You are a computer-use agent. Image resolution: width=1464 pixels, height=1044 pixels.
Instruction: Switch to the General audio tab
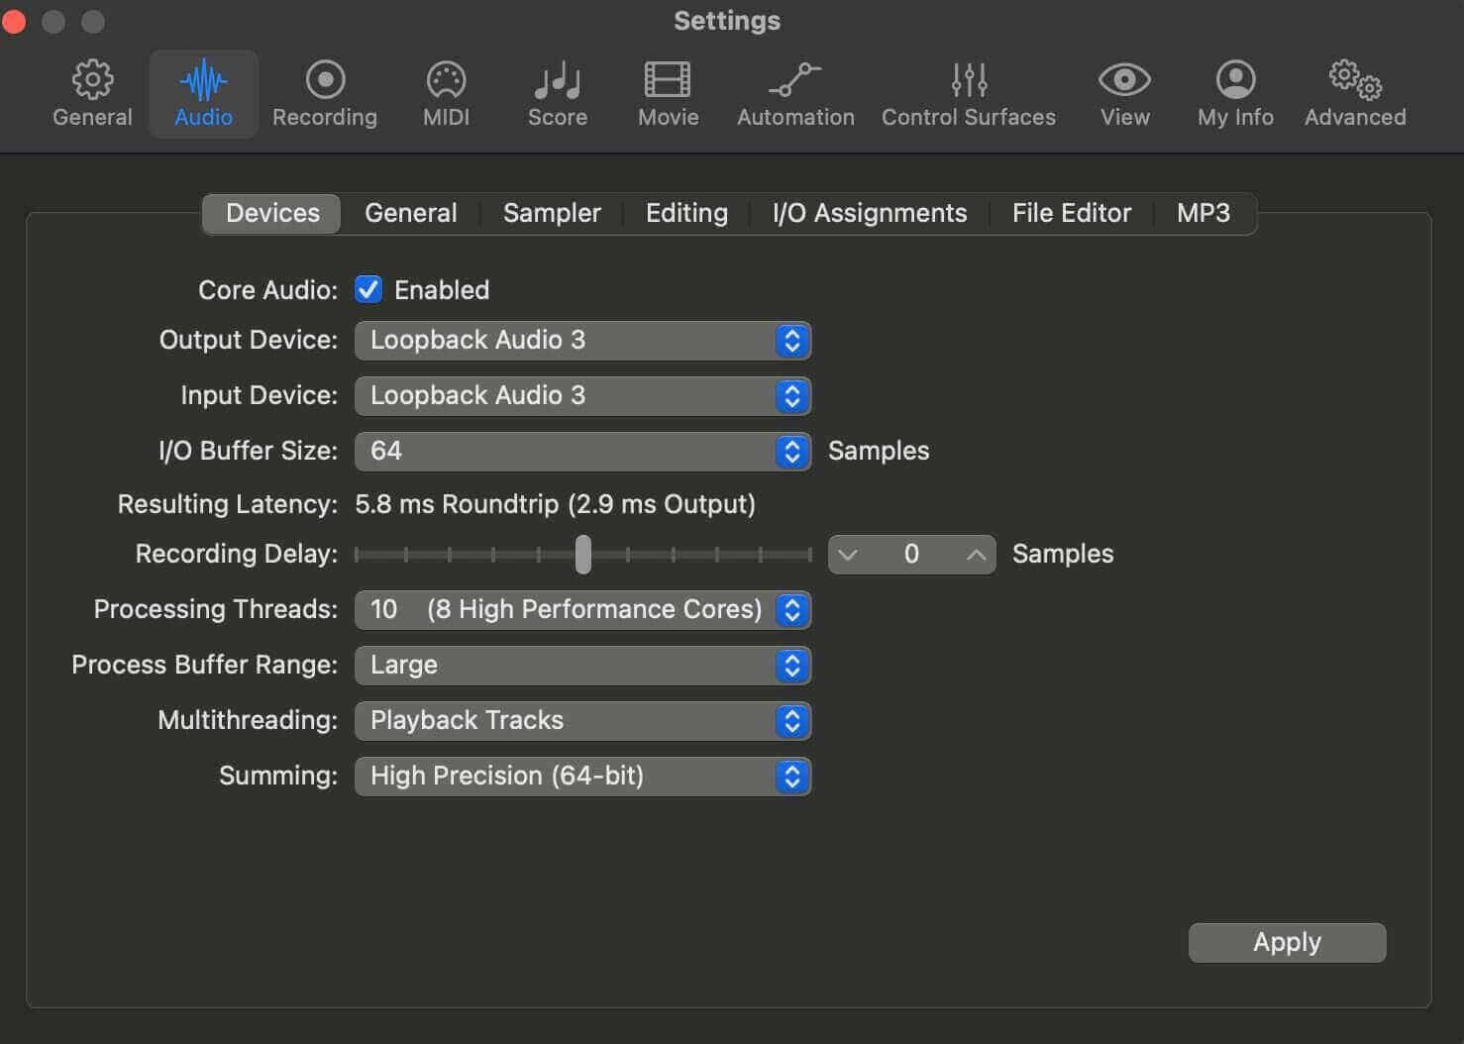pos(411,213)
